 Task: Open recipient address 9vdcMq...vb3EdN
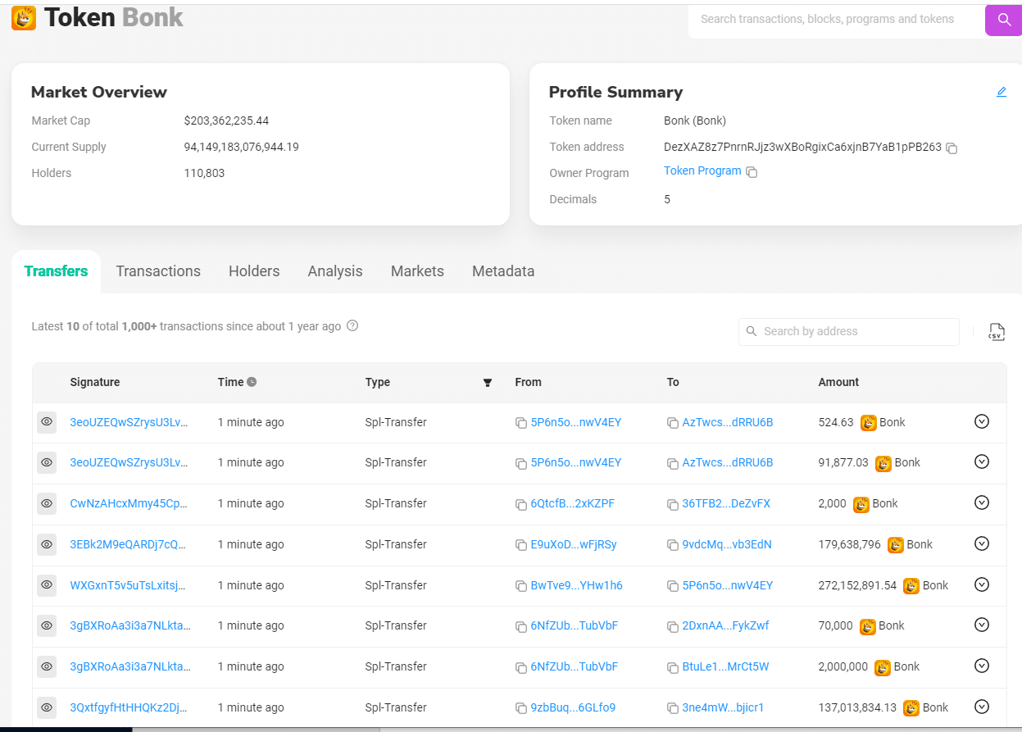[726, 544]
